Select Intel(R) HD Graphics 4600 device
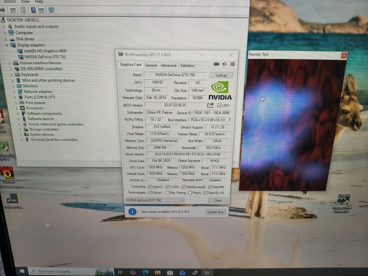Viewport: 368px width, 276px height. pyautogui.click(x=45, y=51)
